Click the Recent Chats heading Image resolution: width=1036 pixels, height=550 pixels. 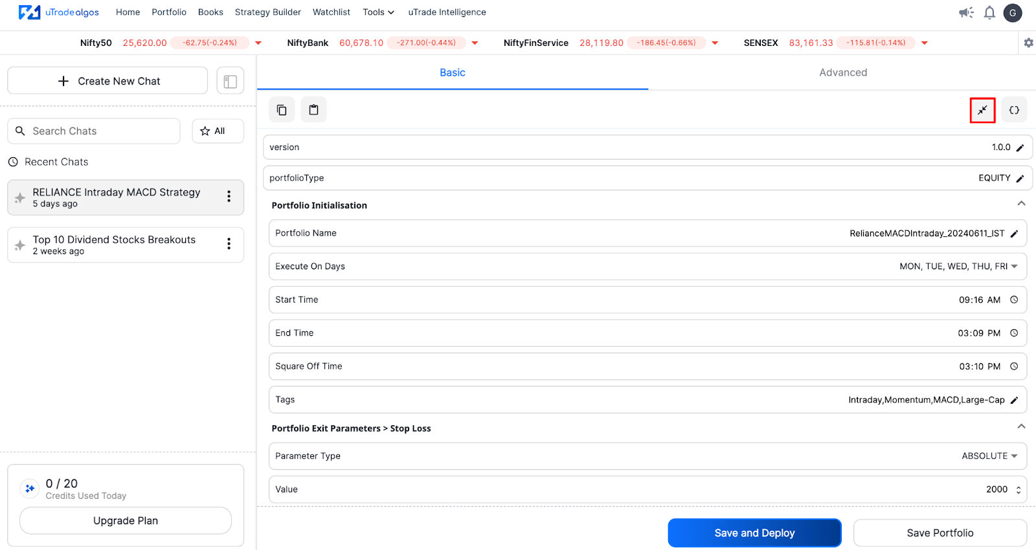pos(56,162)
